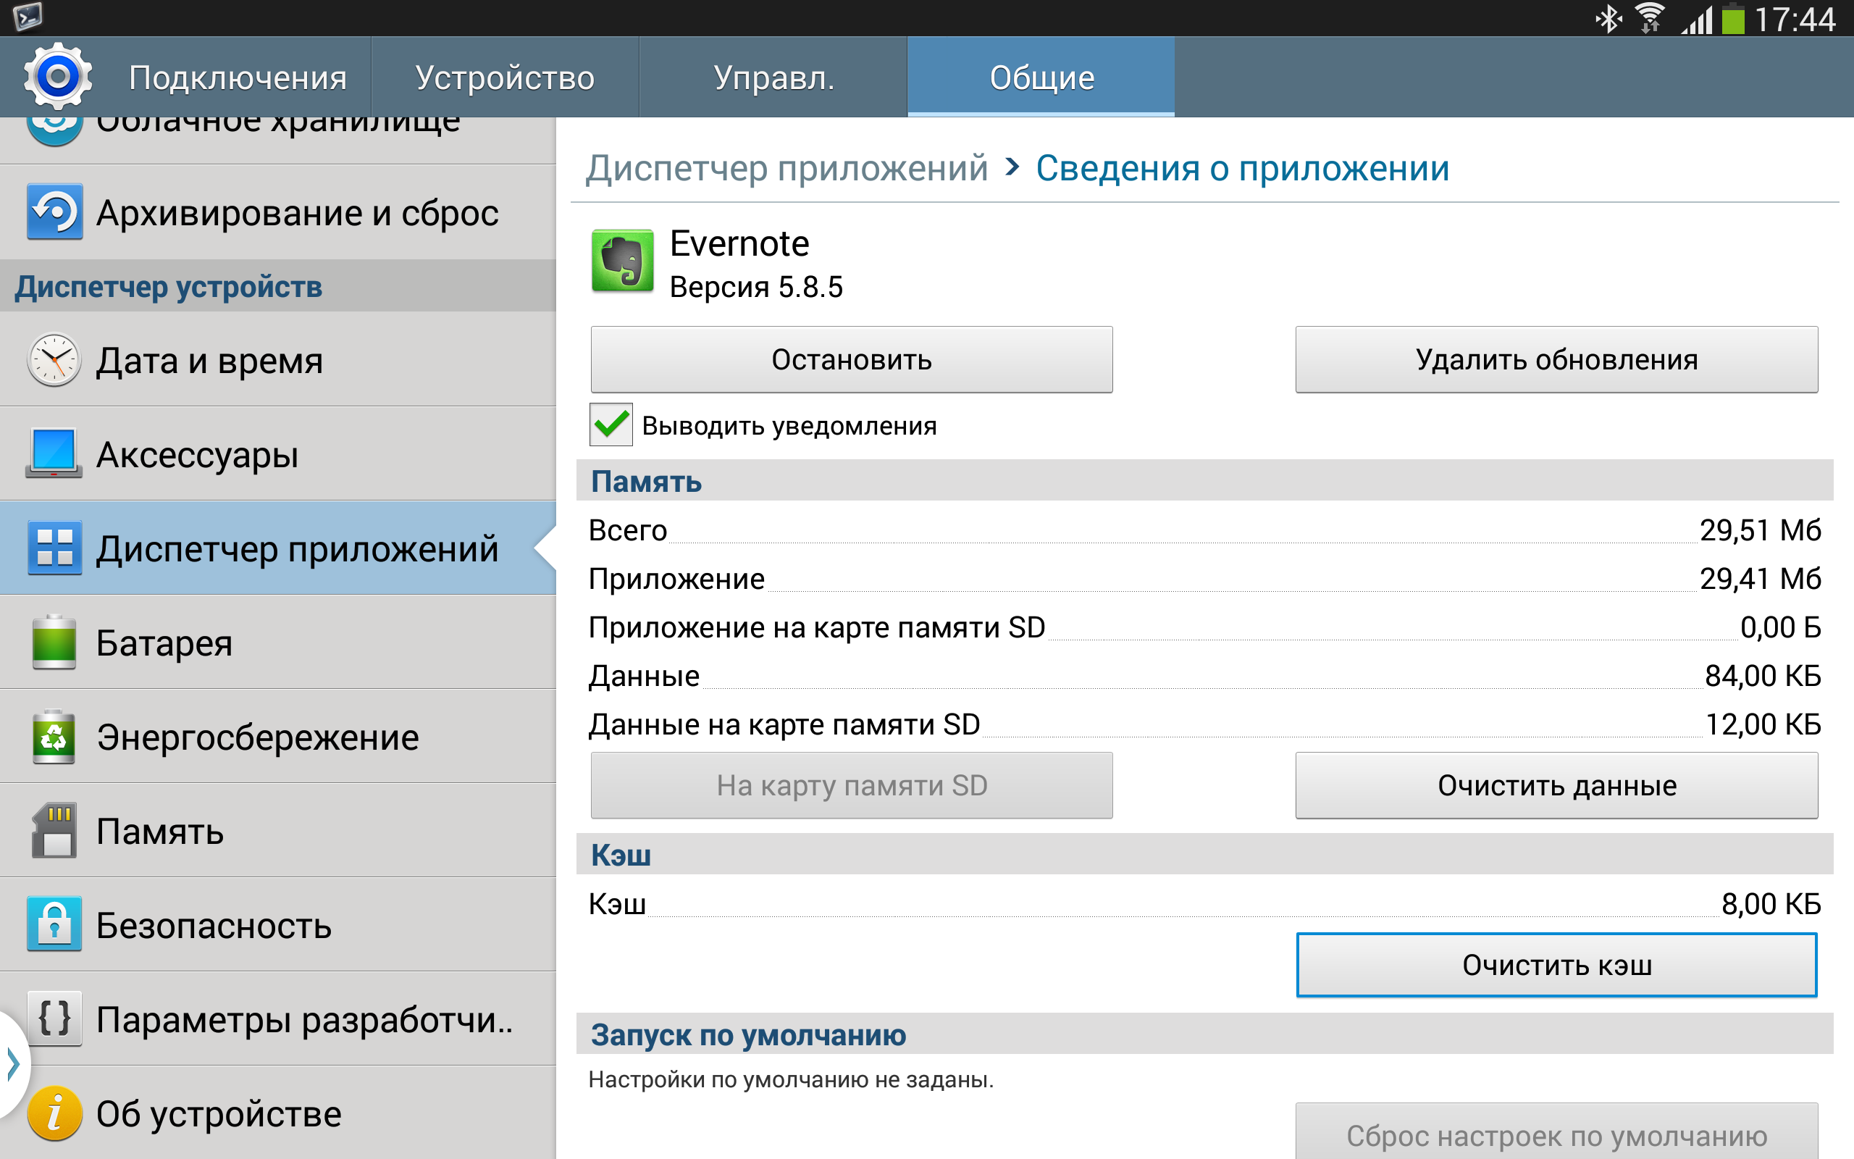Open Дата и время settings
1854x1159 pixels.
277,359
